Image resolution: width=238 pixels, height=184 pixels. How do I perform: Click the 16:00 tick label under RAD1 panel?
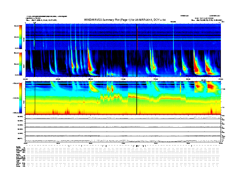(x=156, y=79)
